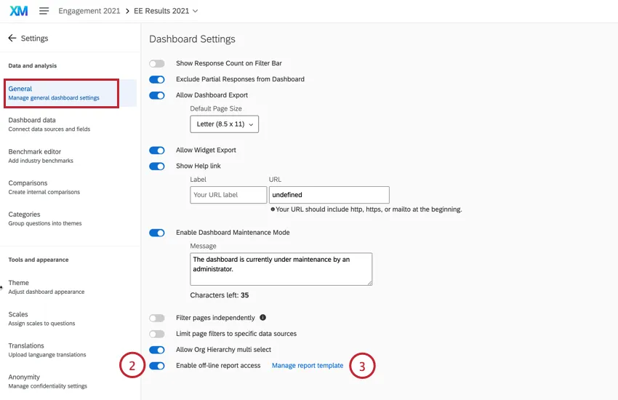Click Engagement 2021 breadcrumb link
This screenshot has height=400, width=618.
[x=90, y=11]
